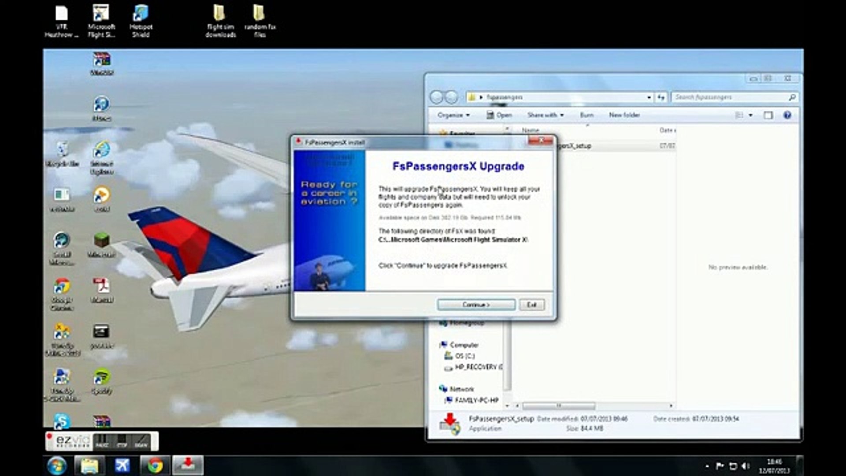Click the Search fspassengers box
The image size is (846, 476).
[x=735, y=97]
